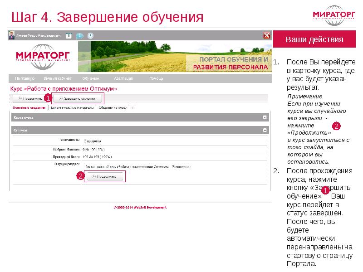
Task: Switch to «Дополнительные материалы» tab
Action: [72, 108]
